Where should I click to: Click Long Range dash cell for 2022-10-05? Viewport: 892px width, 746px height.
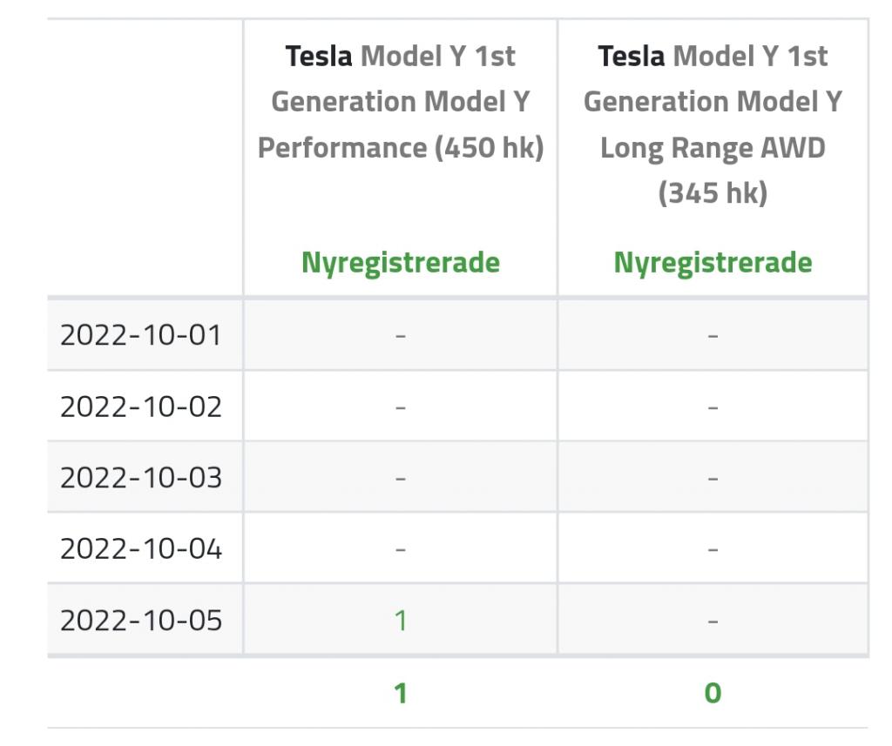(x=713, y=621)
